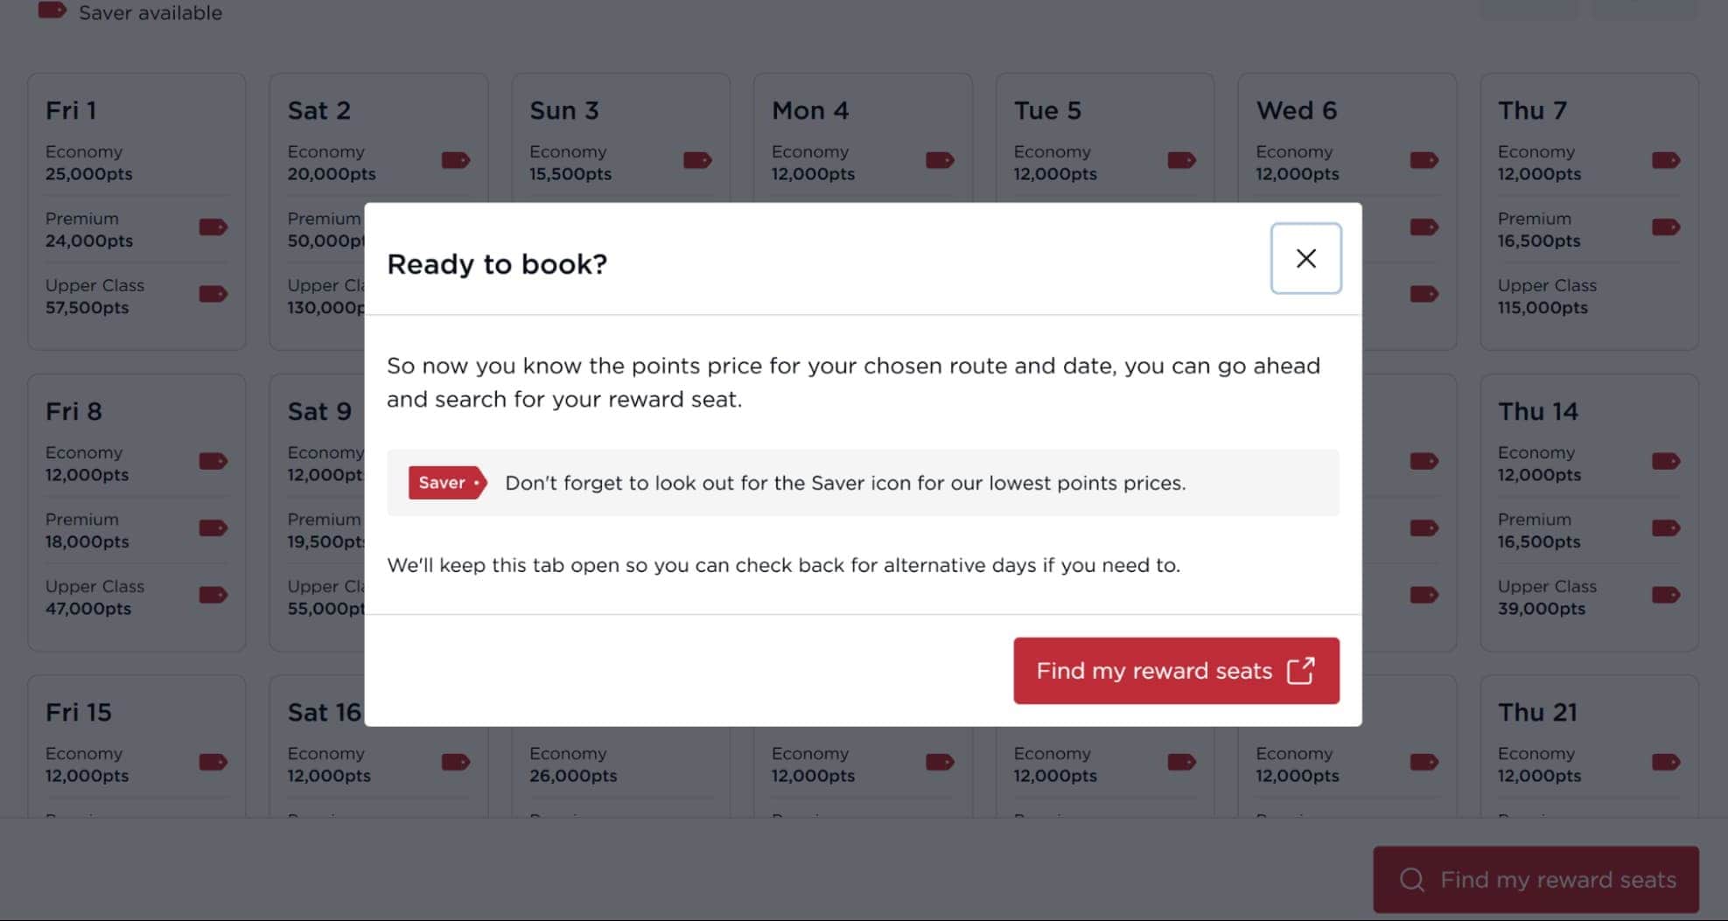Select the Thu 14 date card
This screenshot has width=1728, height=921.
(x=1589, y=510)
